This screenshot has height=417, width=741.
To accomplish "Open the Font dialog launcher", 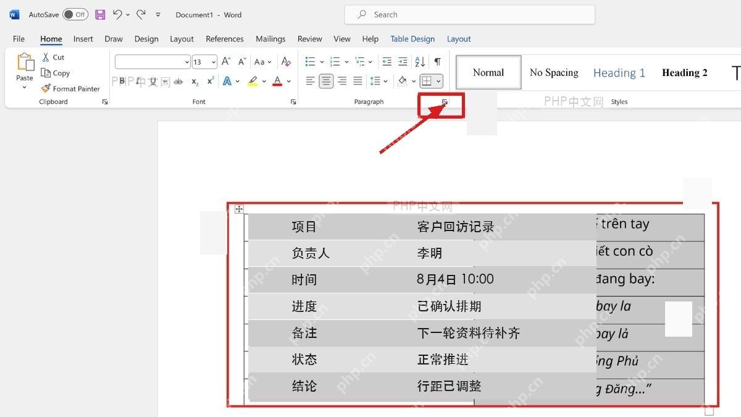I will [x=293, y=102].
